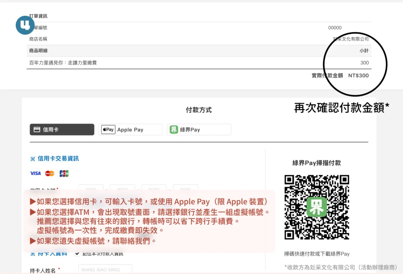The width and height of the screenshot is (403, 274).
Task: Toggle the remember payer info checkbox
Action: 77,254
